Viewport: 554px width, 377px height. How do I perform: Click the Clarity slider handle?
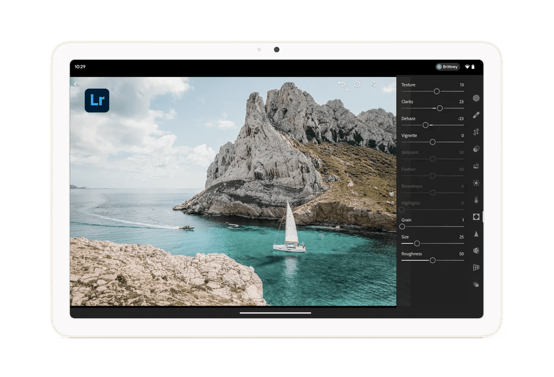(439, 108)
